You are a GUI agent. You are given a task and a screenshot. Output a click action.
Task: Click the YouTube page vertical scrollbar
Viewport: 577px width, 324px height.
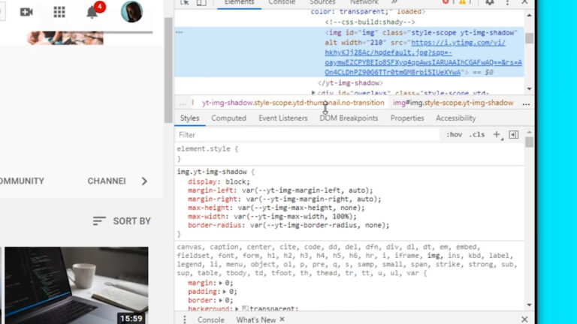168,70
